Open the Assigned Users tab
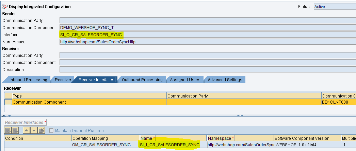 click(x=185, y=80)
